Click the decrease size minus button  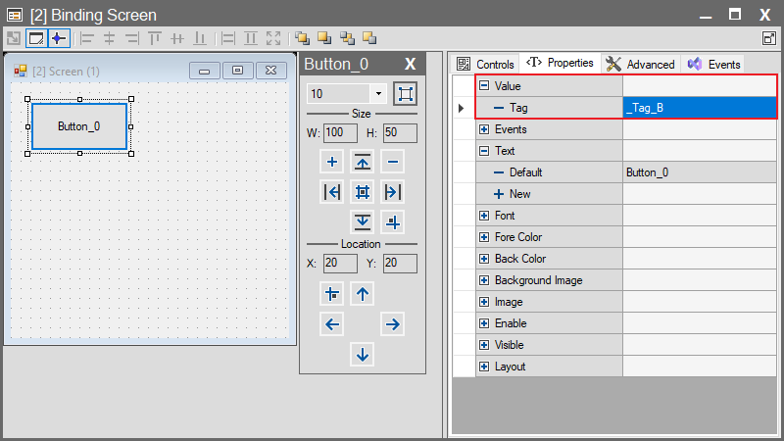pos(392,162)
